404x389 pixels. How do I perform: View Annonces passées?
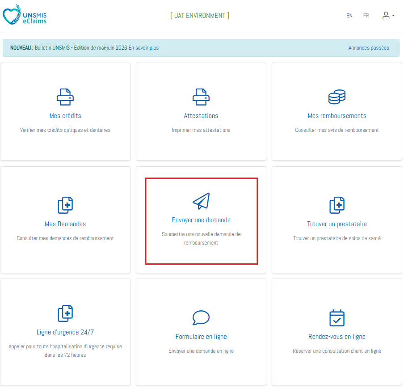[x=368, y=48]
